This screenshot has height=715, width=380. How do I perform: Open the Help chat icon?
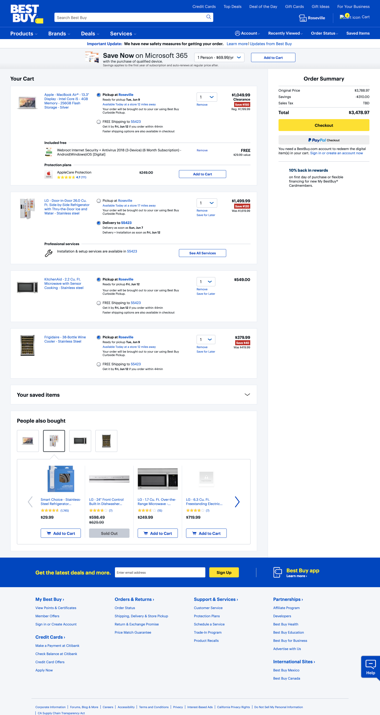coord(370,667)
